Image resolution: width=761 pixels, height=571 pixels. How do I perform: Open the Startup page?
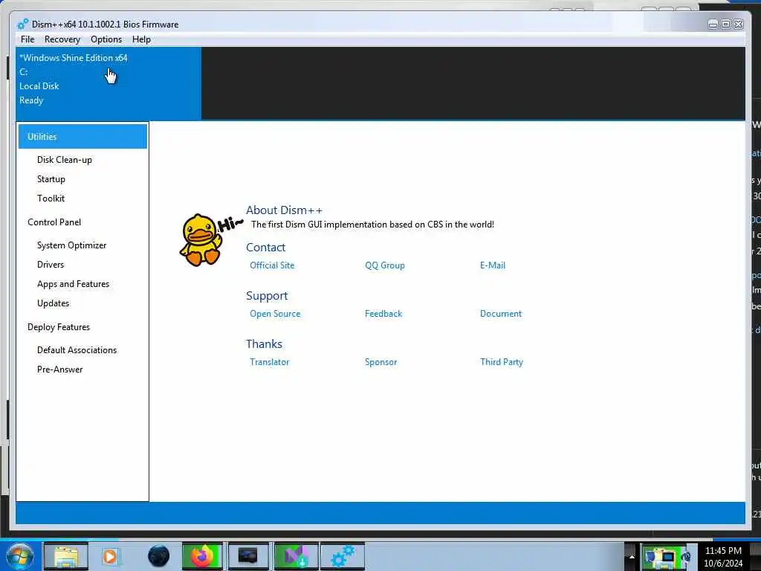(x=51, y=179)
